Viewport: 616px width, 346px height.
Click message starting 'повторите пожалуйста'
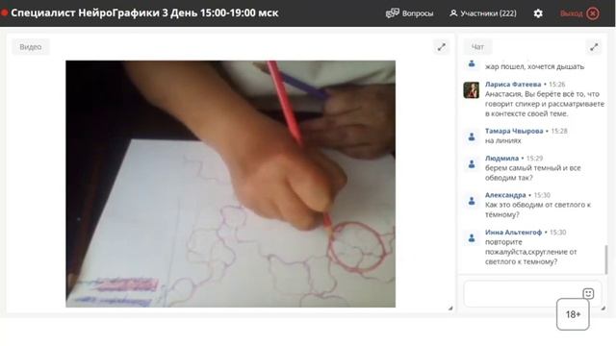(530, 252)
